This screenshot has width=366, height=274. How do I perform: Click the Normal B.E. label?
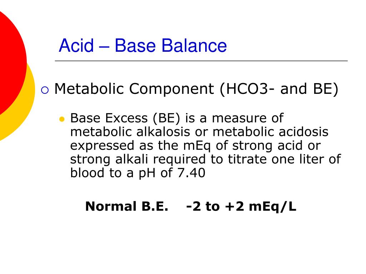[127, 207]
